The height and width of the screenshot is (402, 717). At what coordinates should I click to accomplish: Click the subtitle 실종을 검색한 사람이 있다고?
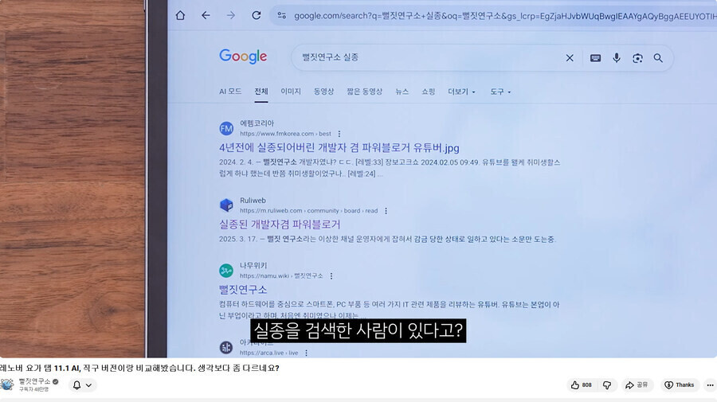(358, 330)
